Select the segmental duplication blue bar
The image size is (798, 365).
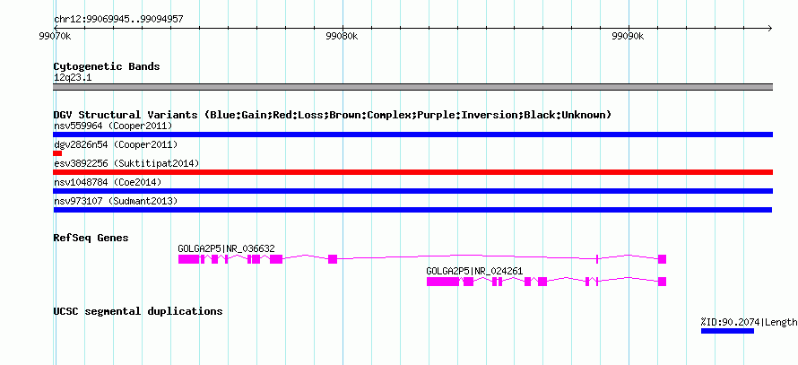727,331
